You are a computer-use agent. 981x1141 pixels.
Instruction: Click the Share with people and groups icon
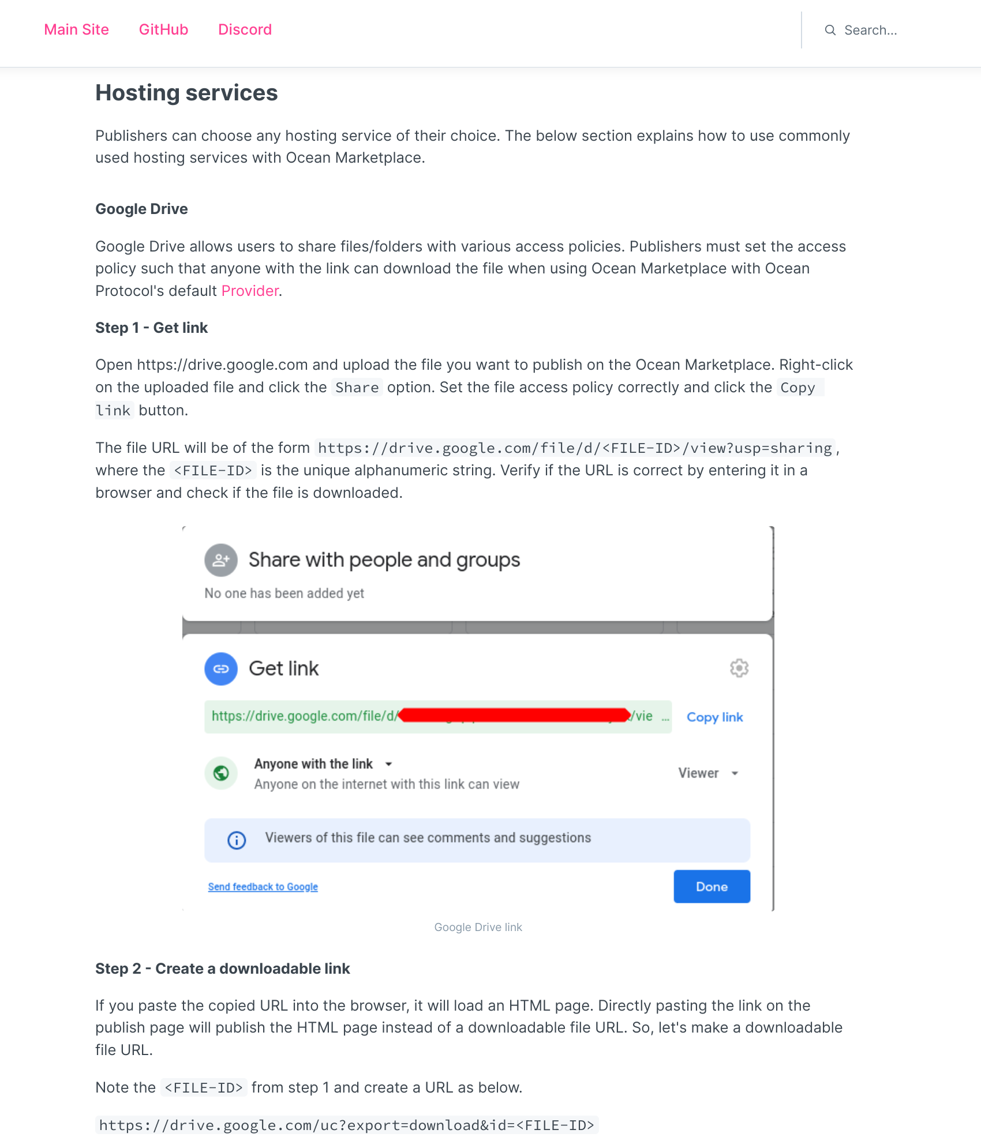pyautogui.click(x=220, y=560)
